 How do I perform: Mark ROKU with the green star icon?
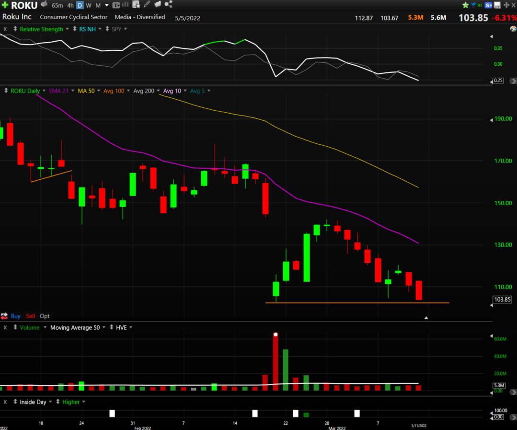[x=466, y=5]
